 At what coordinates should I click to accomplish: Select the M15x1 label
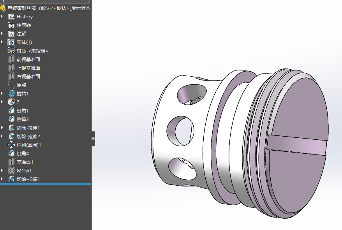24,171
